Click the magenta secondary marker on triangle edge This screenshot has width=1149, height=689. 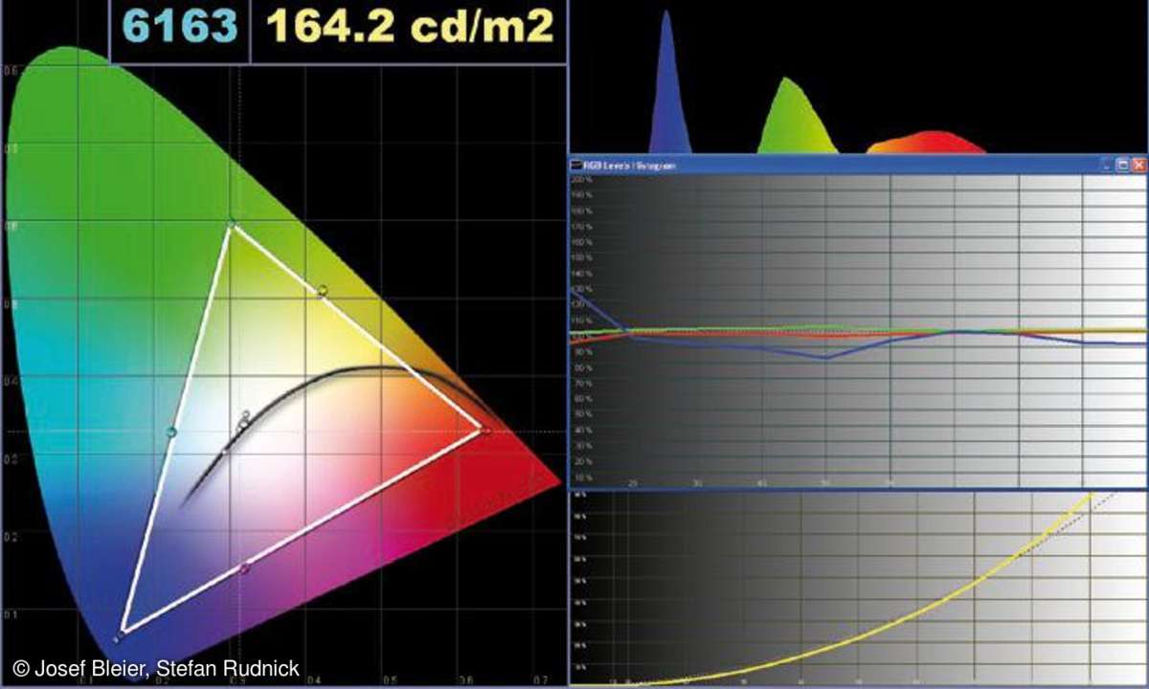coord(244,568)
